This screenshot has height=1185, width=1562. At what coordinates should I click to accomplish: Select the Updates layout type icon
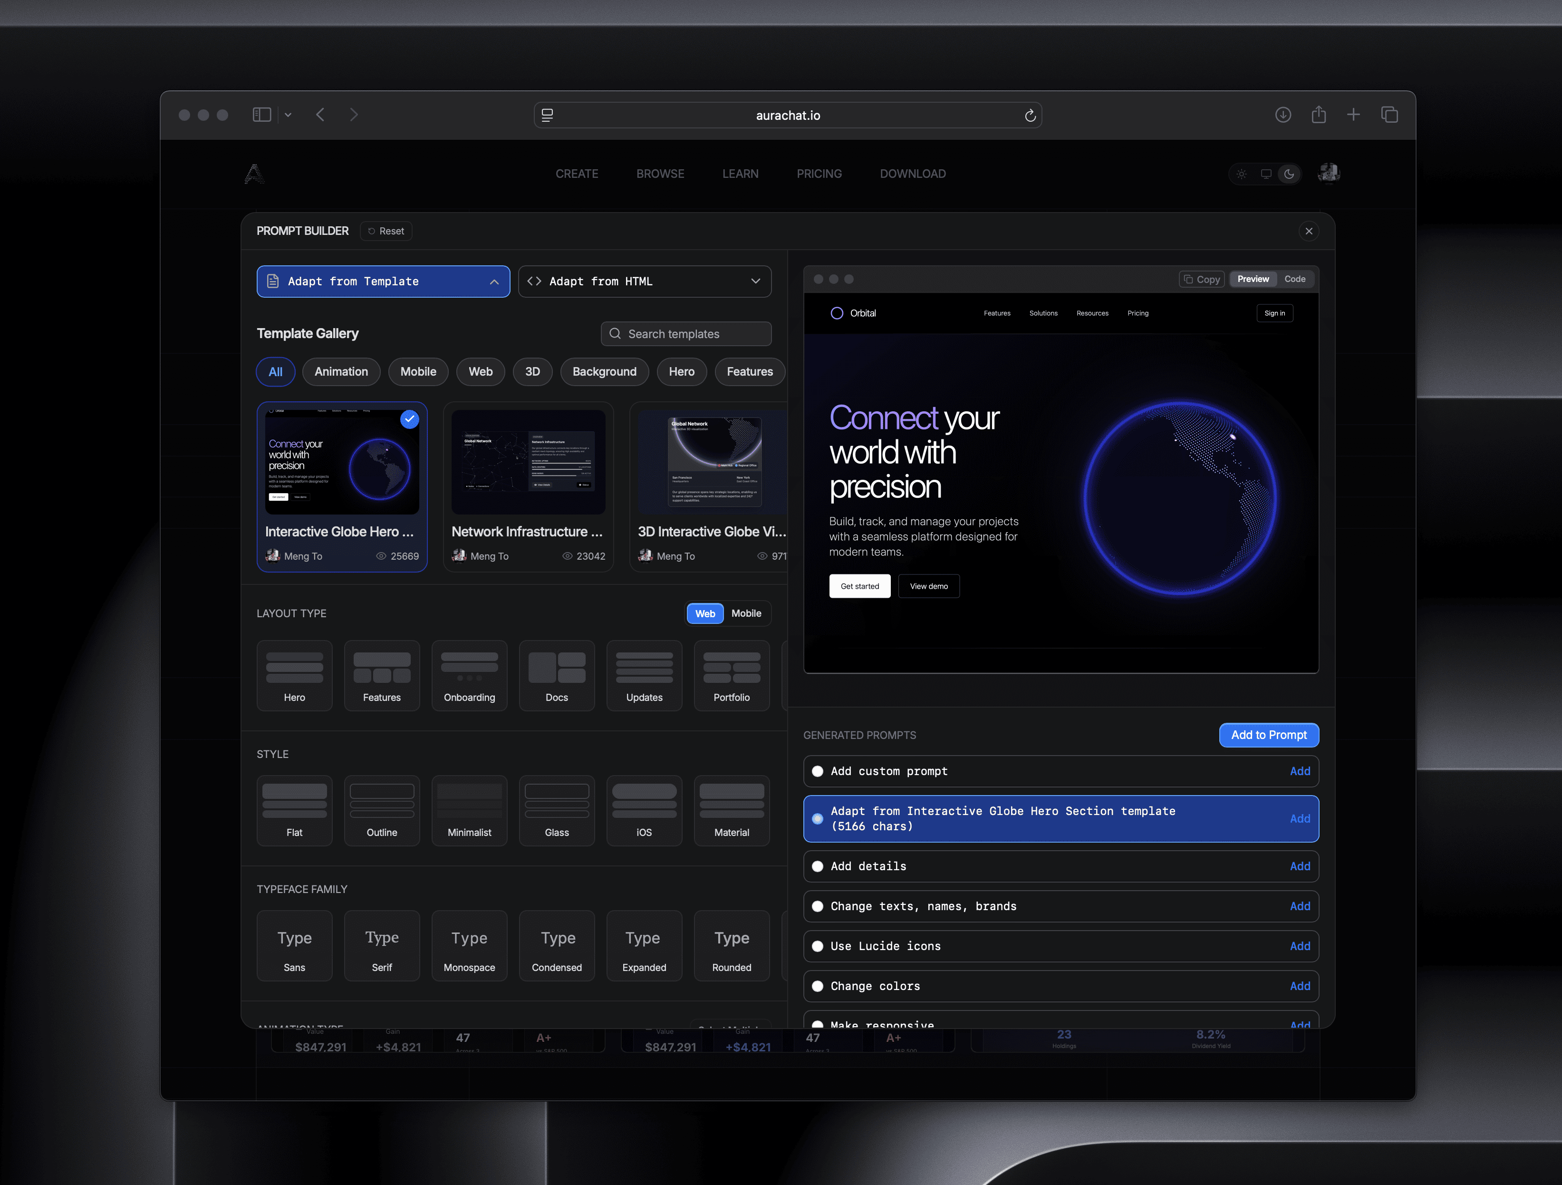click(644, 676)
